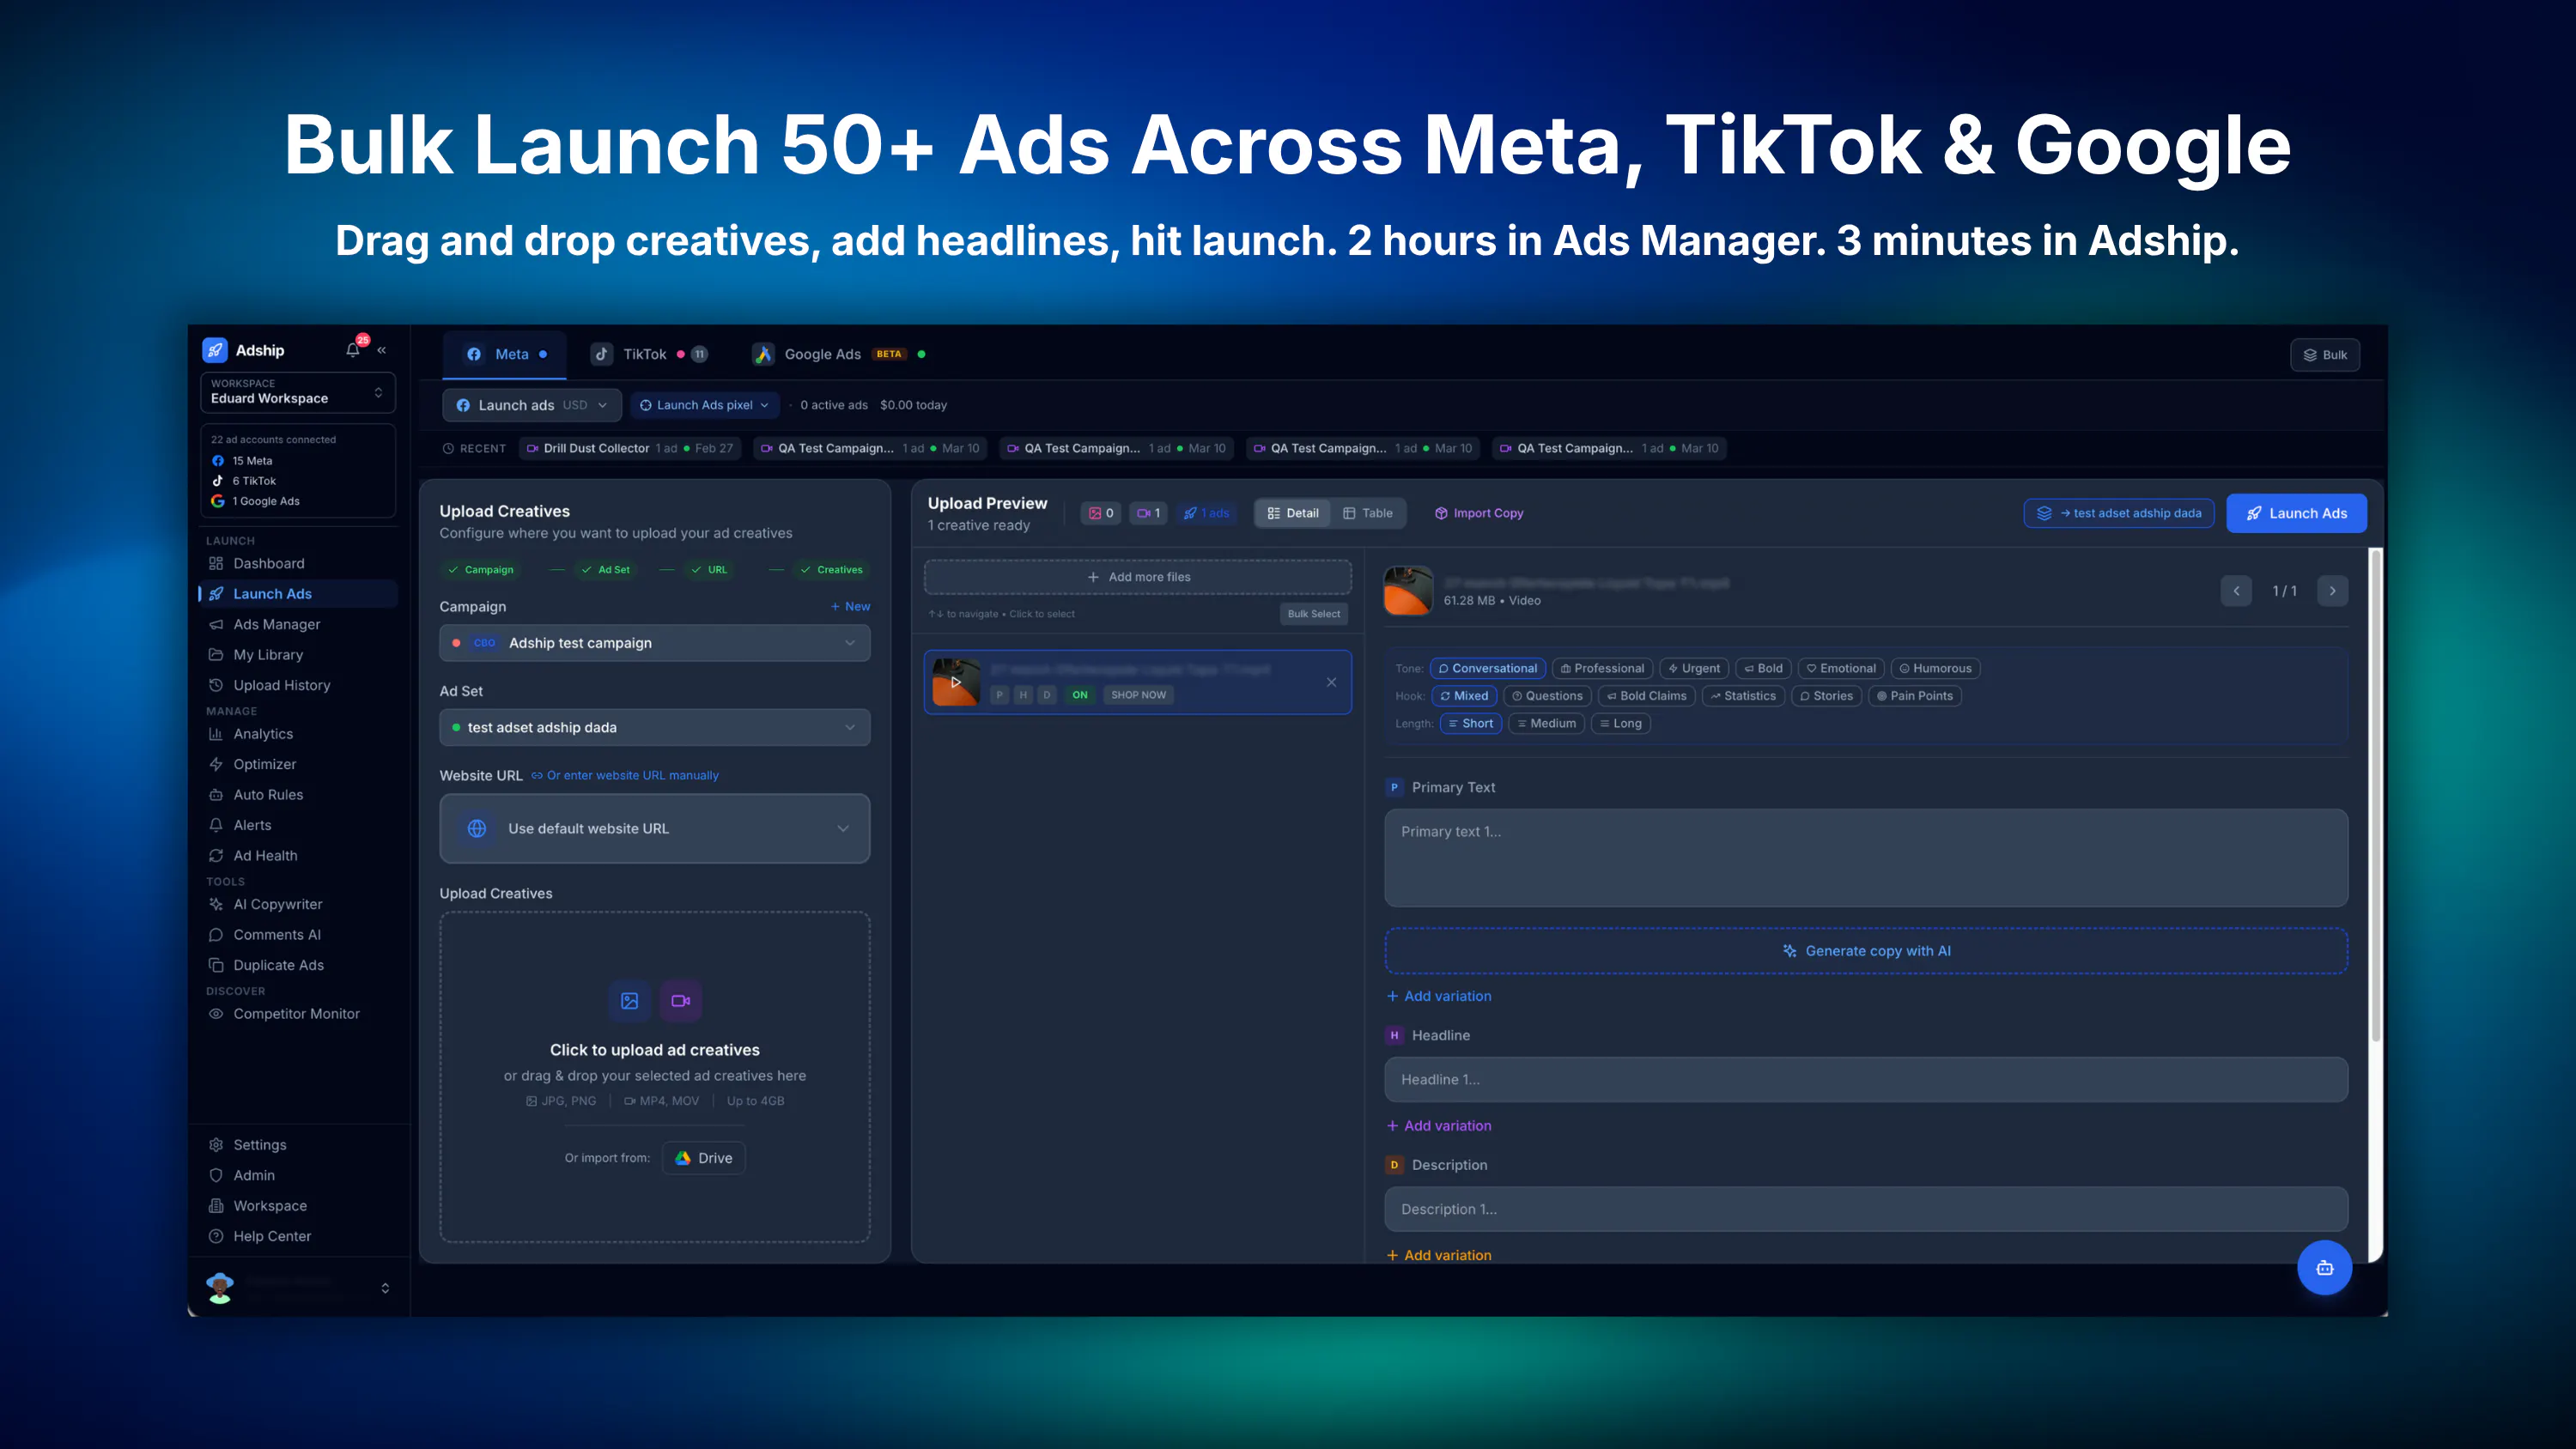Click Or enter website URL manually
2576x1449 pixels.
(625, 775)
